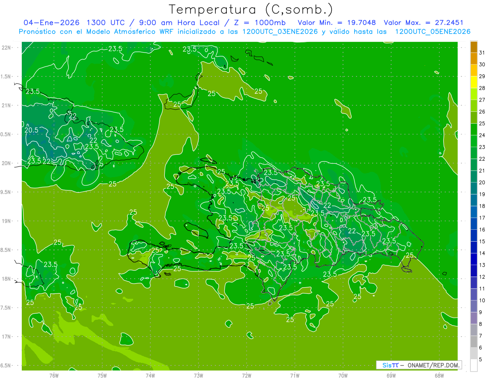Click the "70W" longitude axis label
The width and height of the screenshot is (493, 381).
tap(343, 375)
